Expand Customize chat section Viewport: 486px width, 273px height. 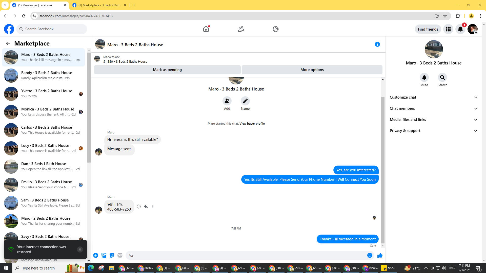click(x=433, y=97)
